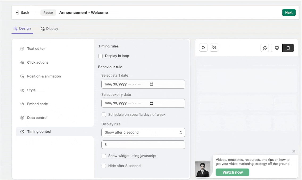This screenshot has height=180, width=302.
Task: Enable Display in loop checkbox
Action: [x=101, y=56]
